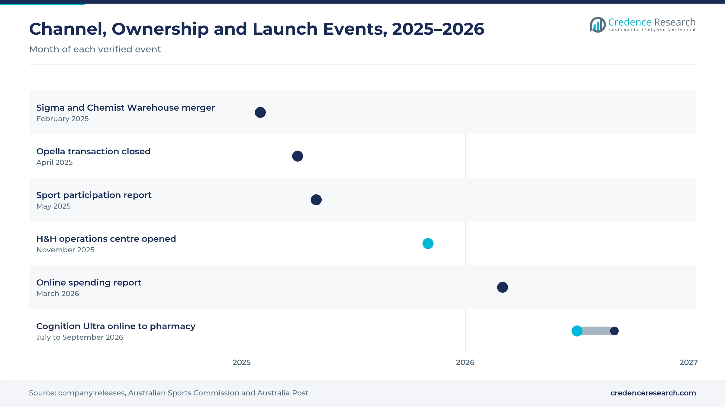This screenshot has height=407, width=725.
Task: Click the "April 2025" date text
Action: [x=54, y=162]
